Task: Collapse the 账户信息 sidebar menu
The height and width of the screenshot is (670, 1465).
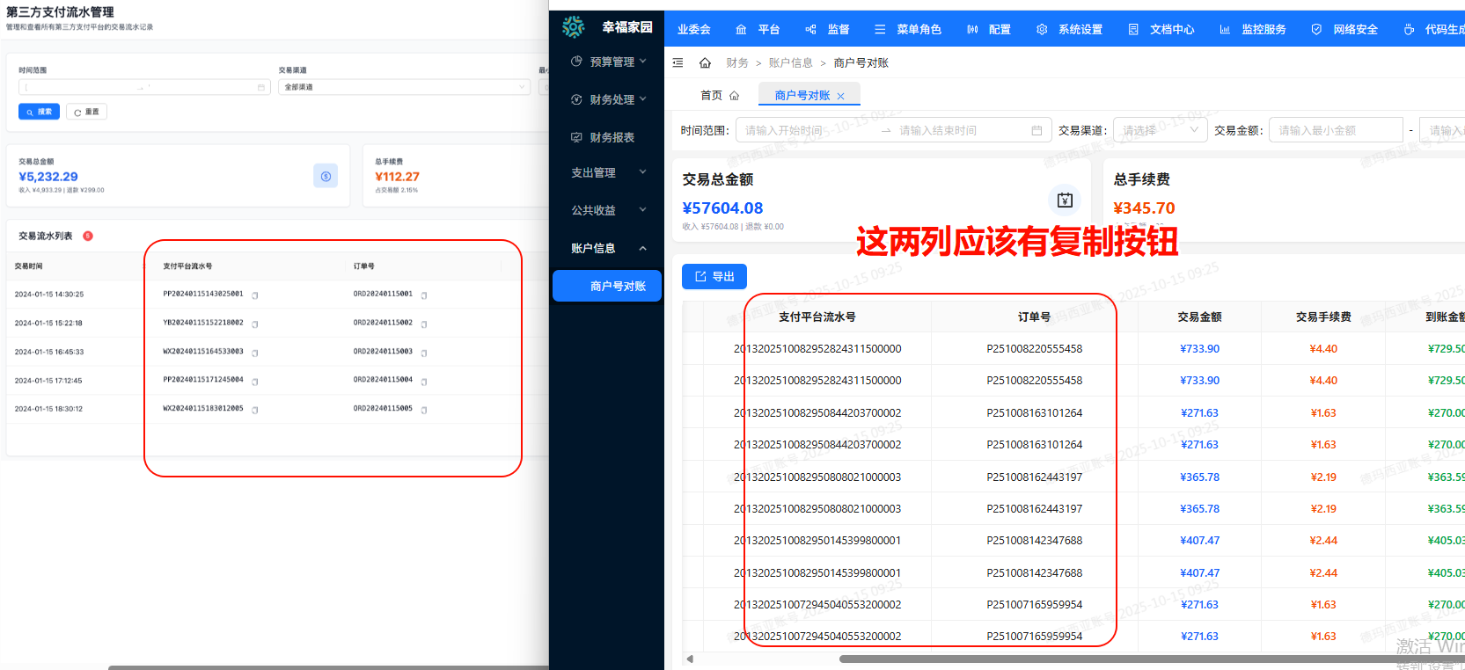Action: click(608, 248)
